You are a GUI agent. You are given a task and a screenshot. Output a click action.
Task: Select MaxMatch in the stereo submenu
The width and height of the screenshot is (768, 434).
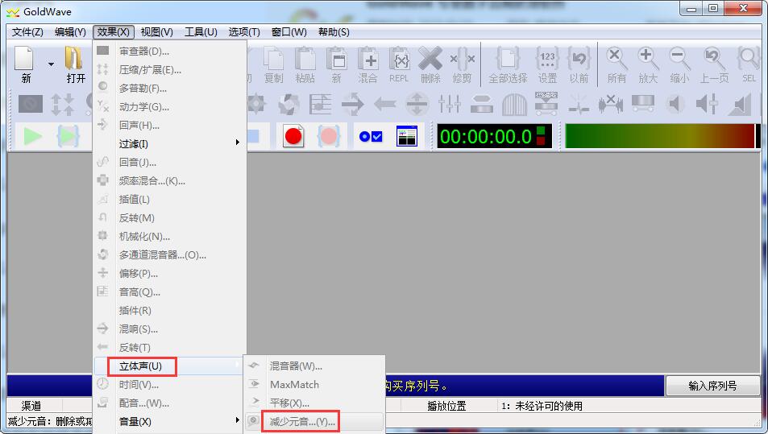294,384
